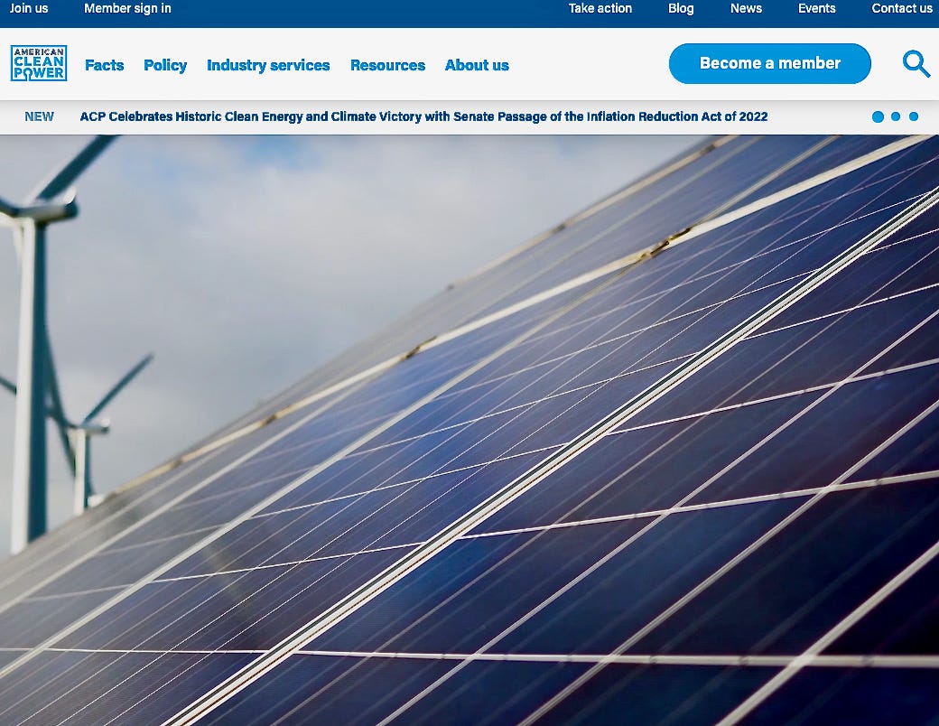Read the ACP Celebrates Historic Clean Energy headline
This screenshot has width=939, height=726.
[x=424, y=116]
